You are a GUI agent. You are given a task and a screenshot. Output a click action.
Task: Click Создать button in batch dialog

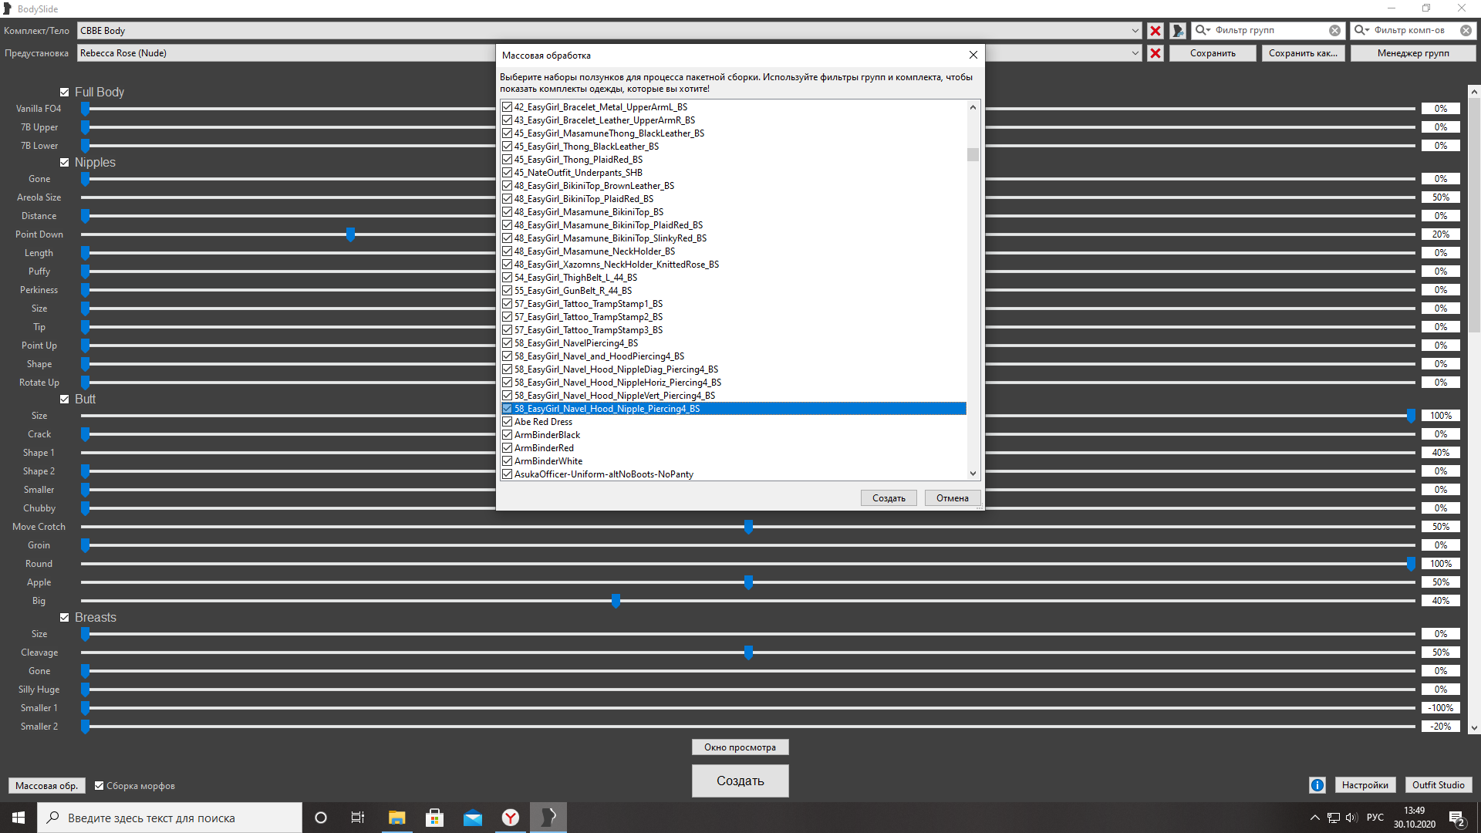[x=889, y=498]
